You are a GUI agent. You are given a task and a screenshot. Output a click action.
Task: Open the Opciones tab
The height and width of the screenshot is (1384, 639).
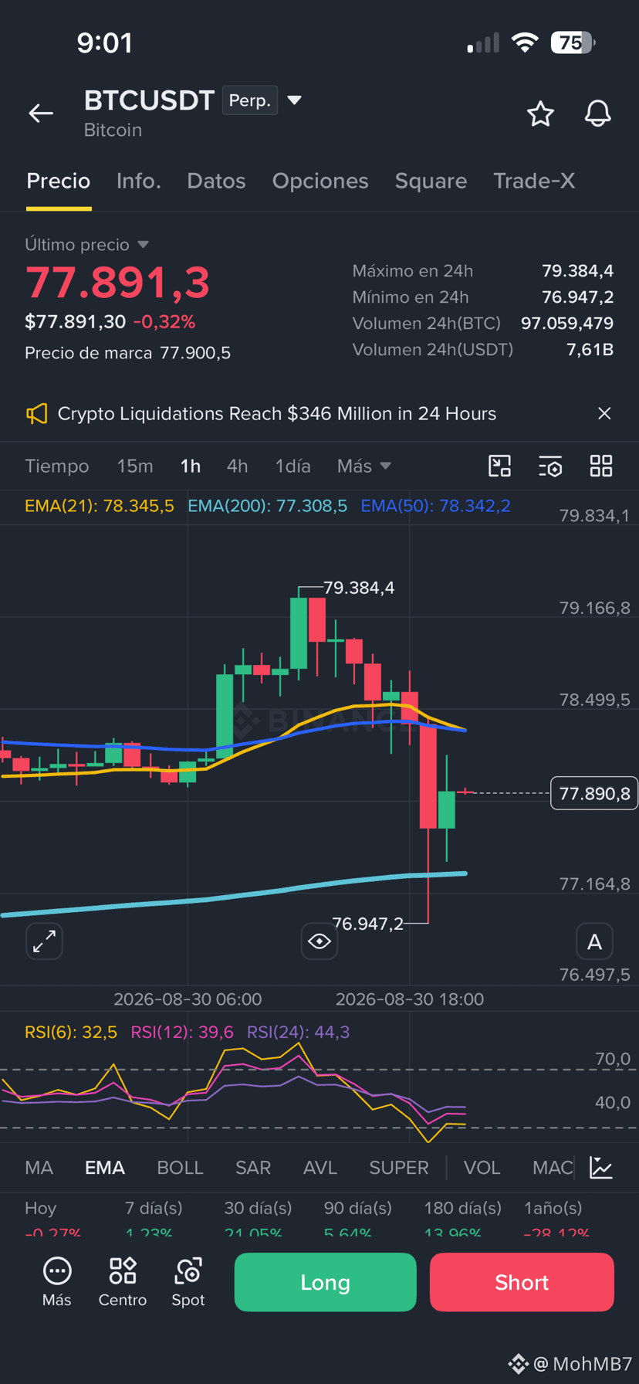(320, 181)
